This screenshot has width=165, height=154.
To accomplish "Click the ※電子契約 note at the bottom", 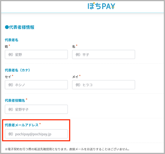I will coord(67,149).
